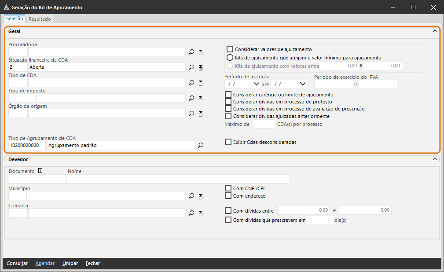Check Considerar dívidas em processo de protesto
This screenshot has height=272, width=444.
tap(228, 102)
